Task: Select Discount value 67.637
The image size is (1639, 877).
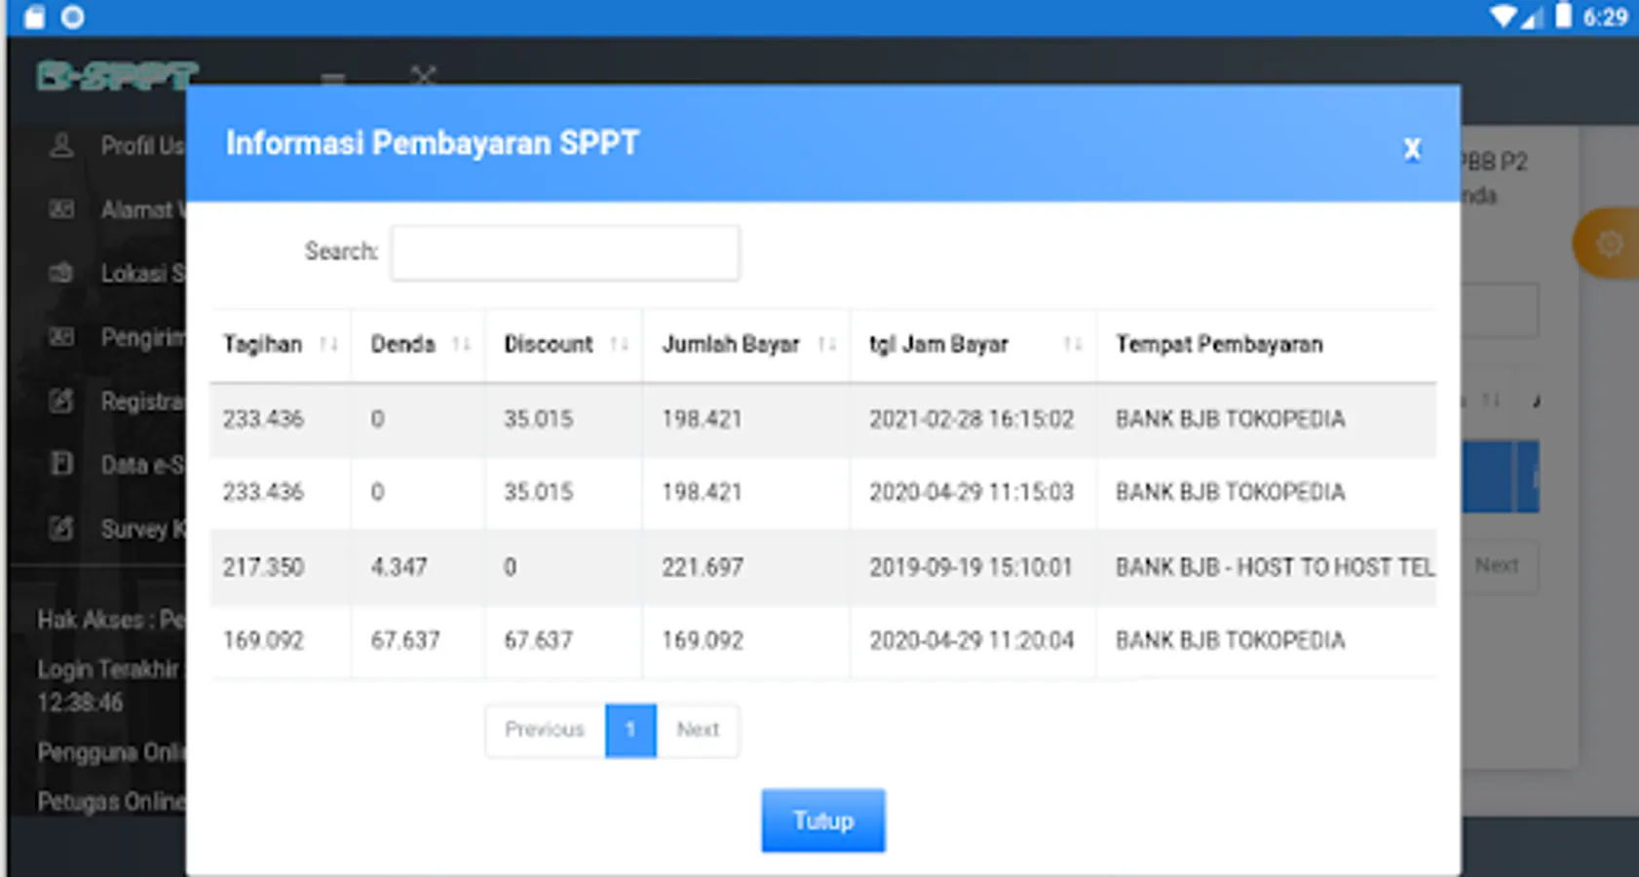Action: pyautogui.click(x=538, y=640)
